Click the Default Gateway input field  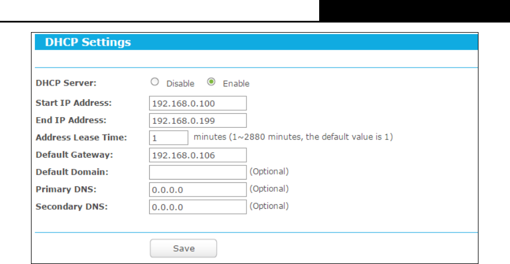point(198,155)
